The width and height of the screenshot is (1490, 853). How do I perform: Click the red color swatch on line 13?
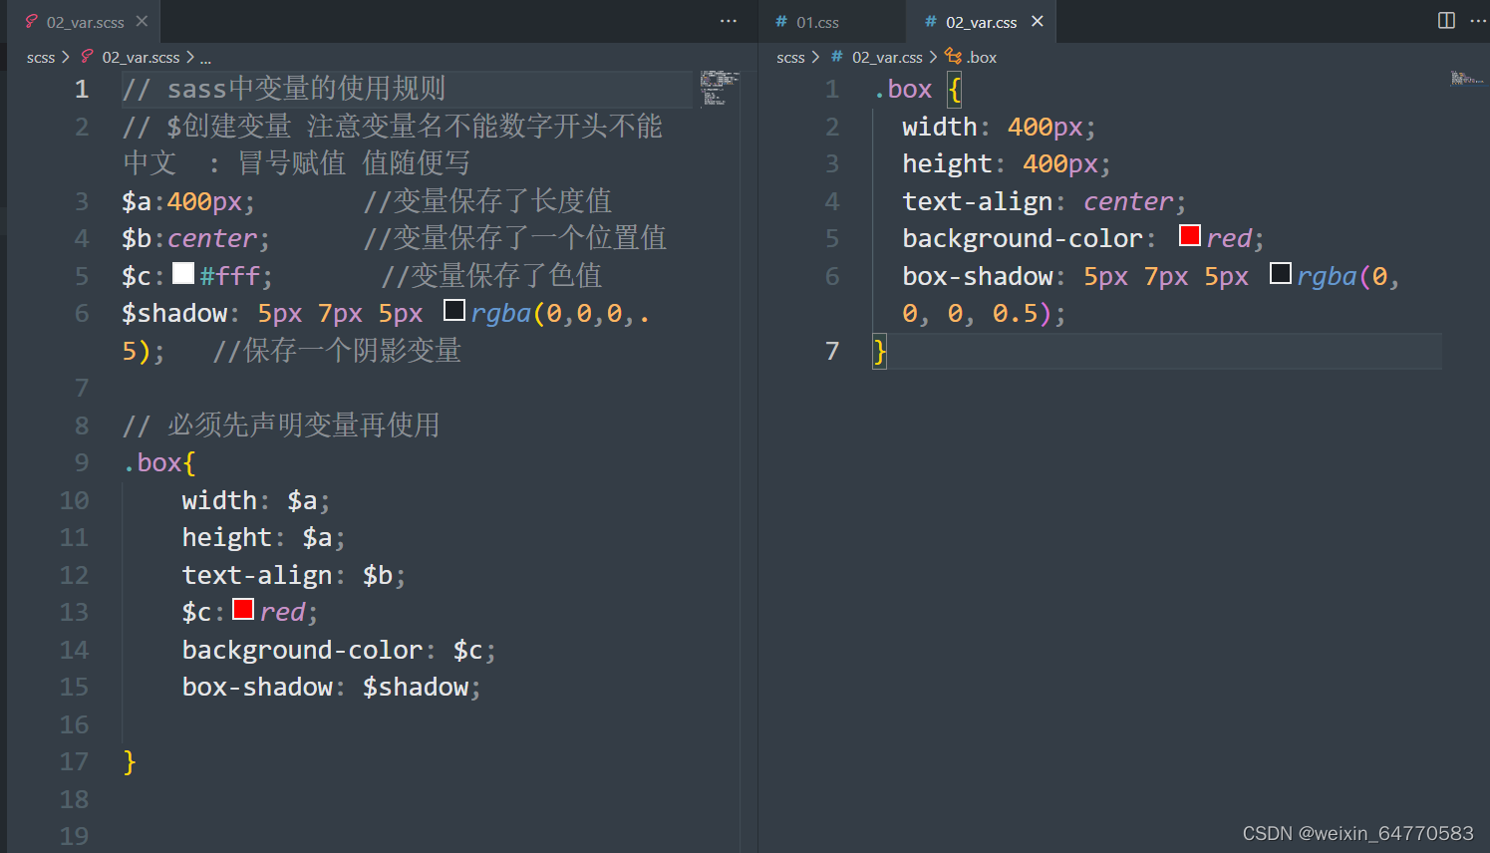coord(242,608)
